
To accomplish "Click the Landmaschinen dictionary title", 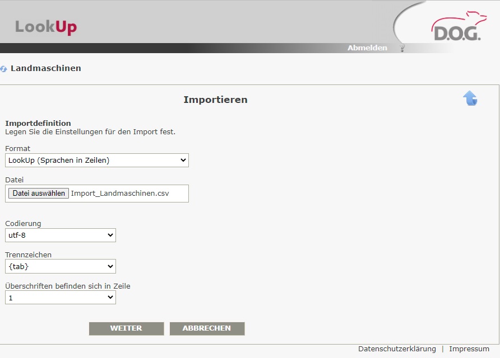I will (x=46, y=68).
